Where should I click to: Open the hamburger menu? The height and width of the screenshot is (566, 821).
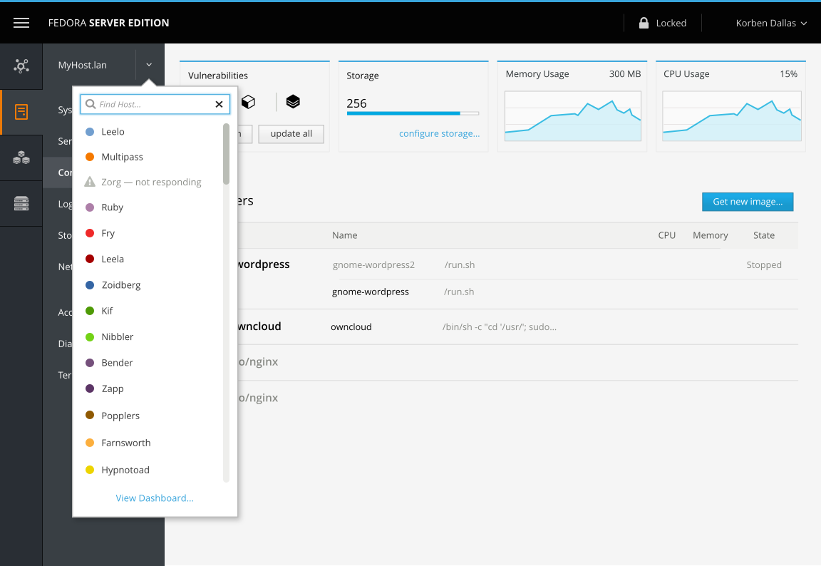pyautogui.click(x=21, y=23)
